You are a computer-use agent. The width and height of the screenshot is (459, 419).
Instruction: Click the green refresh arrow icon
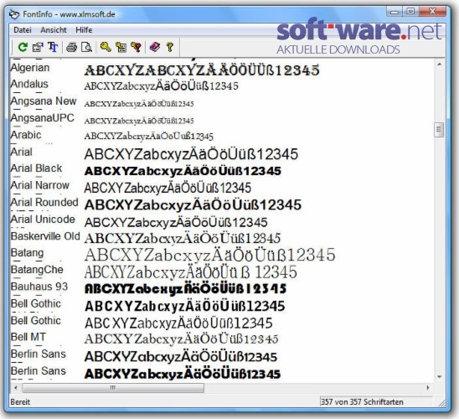pos(23,47)
